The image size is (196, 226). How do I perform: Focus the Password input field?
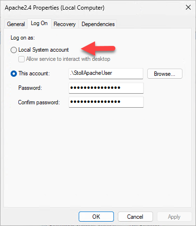pos(106,88)
